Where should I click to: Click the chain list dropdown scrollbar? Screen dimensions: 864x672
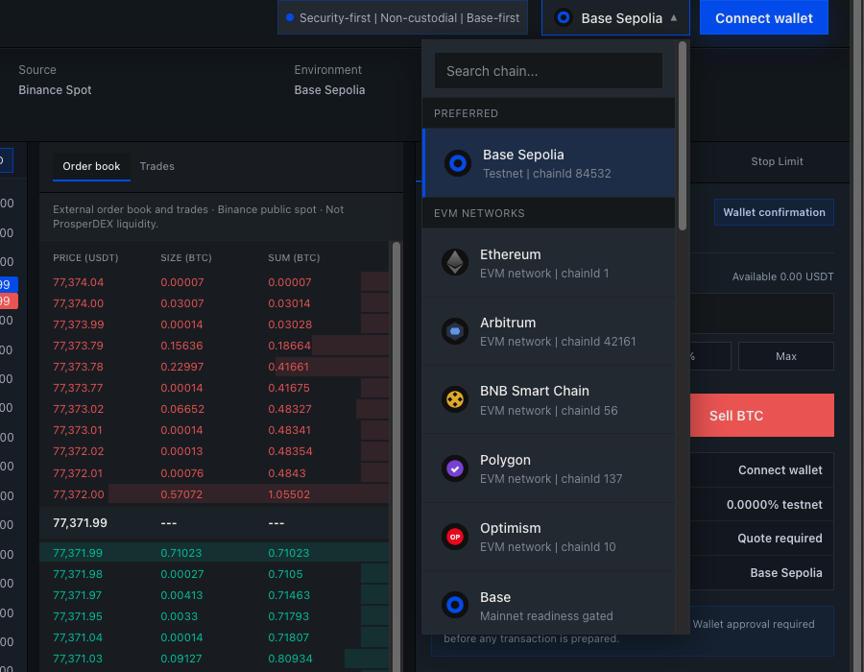pyautogui.click(x=683, y=136)
